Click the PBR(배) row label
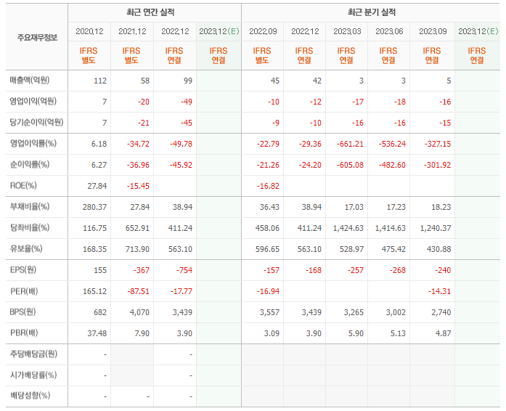 [24, 333]
